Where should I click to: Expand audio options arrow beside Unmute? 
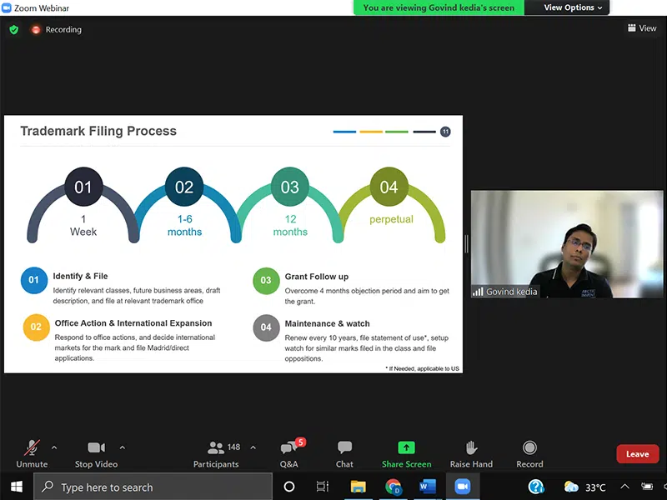54,447
